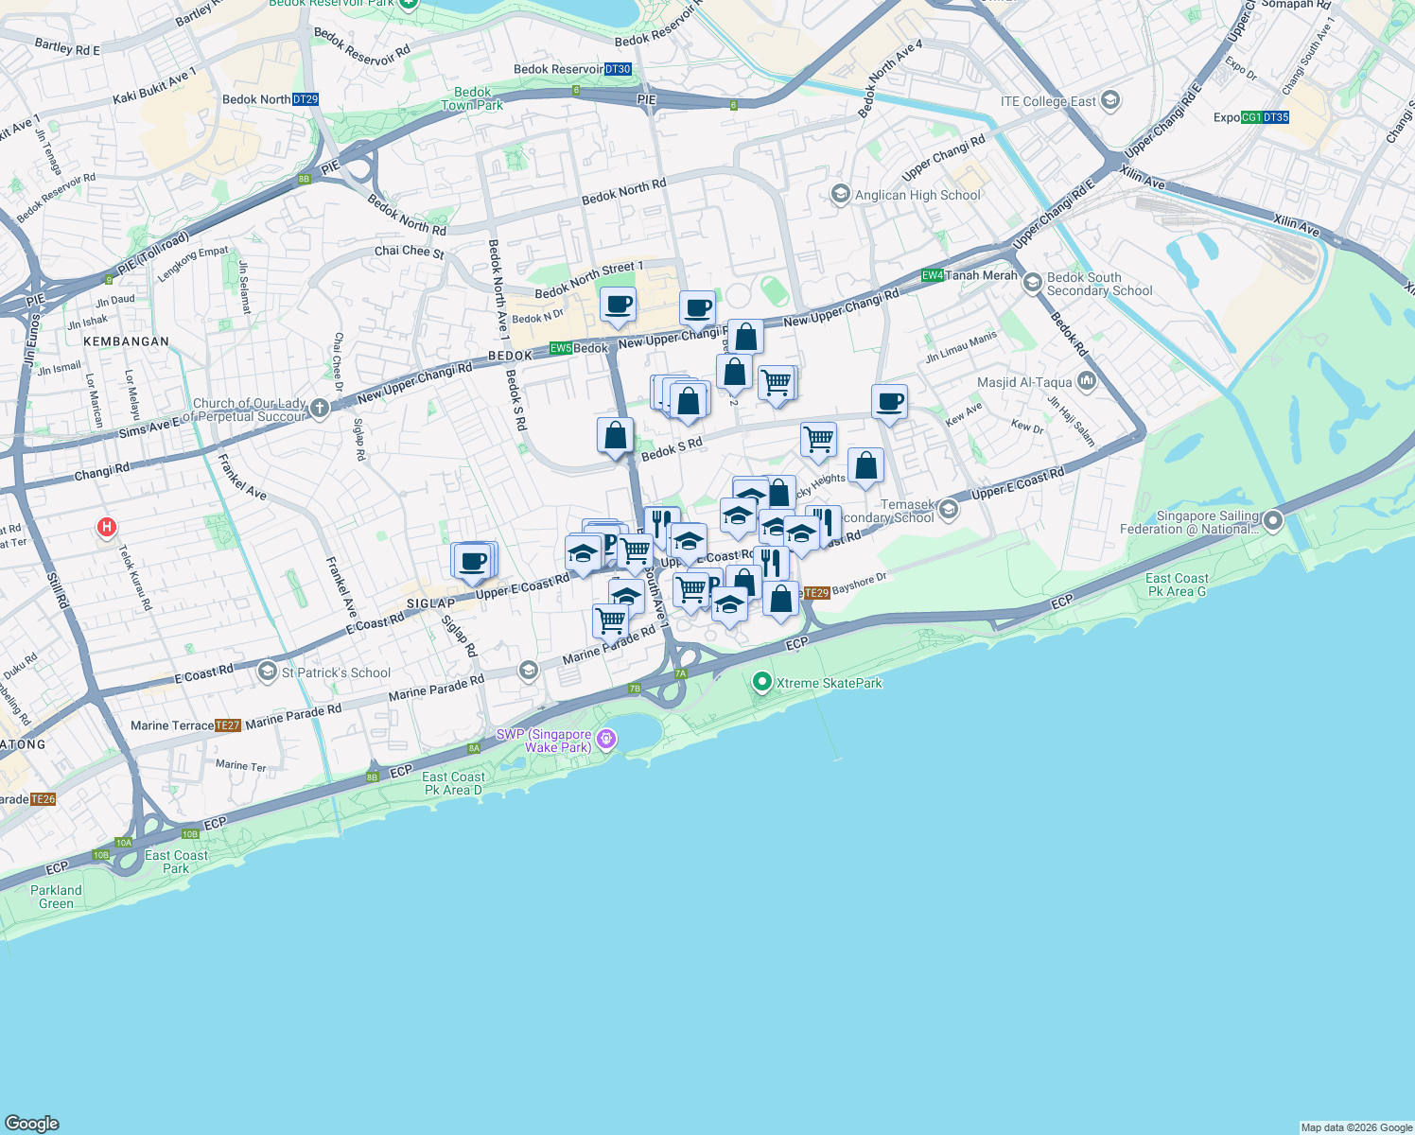Open the shopping cart marker on Marine Parade Rd
Image resolution: width=1415 pixels, height=1135 pixels.
[x=610, y=623]
